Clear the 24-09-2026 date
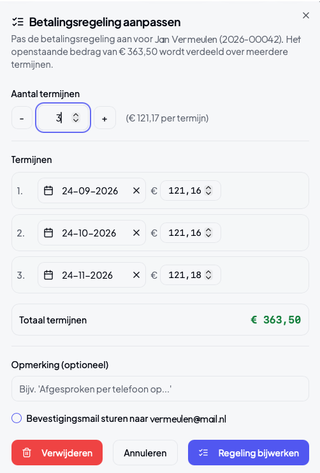 coord(136,190)
